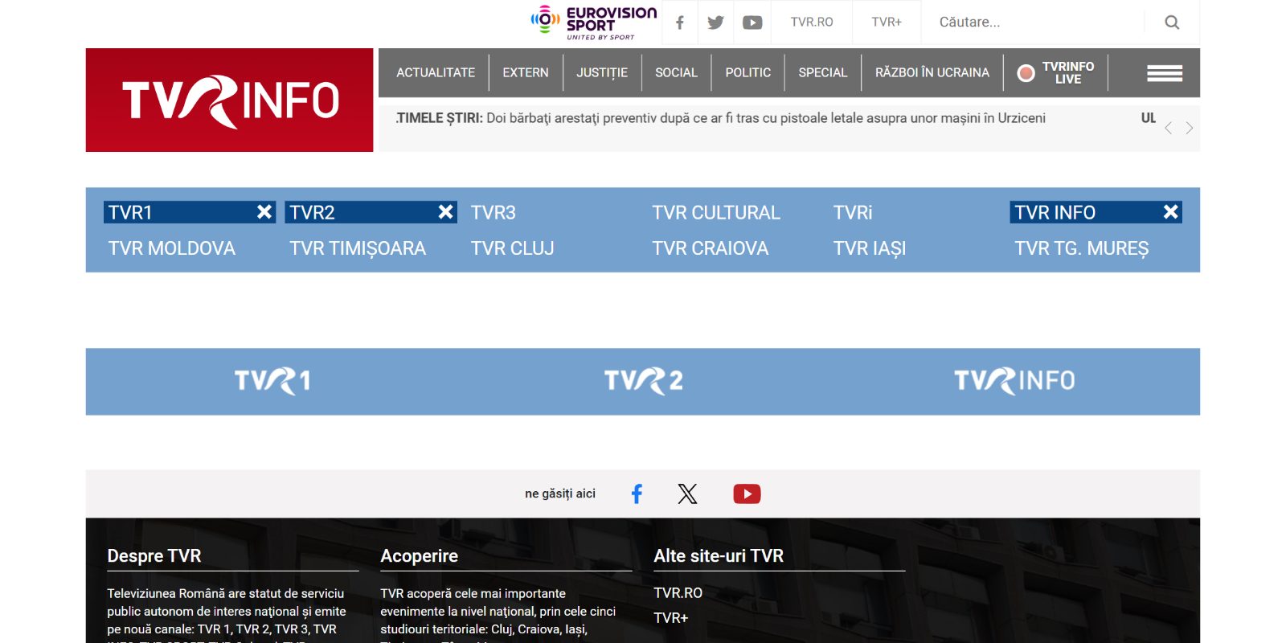Viewport: 1286px width, 643px height.
Task: Open footer Facebook icon
Action: pos(637,494)
